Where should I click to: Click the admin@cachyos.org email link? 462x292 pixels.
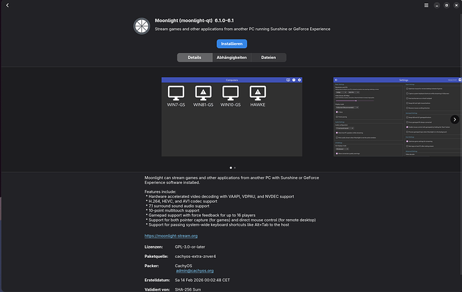(195, 271)
